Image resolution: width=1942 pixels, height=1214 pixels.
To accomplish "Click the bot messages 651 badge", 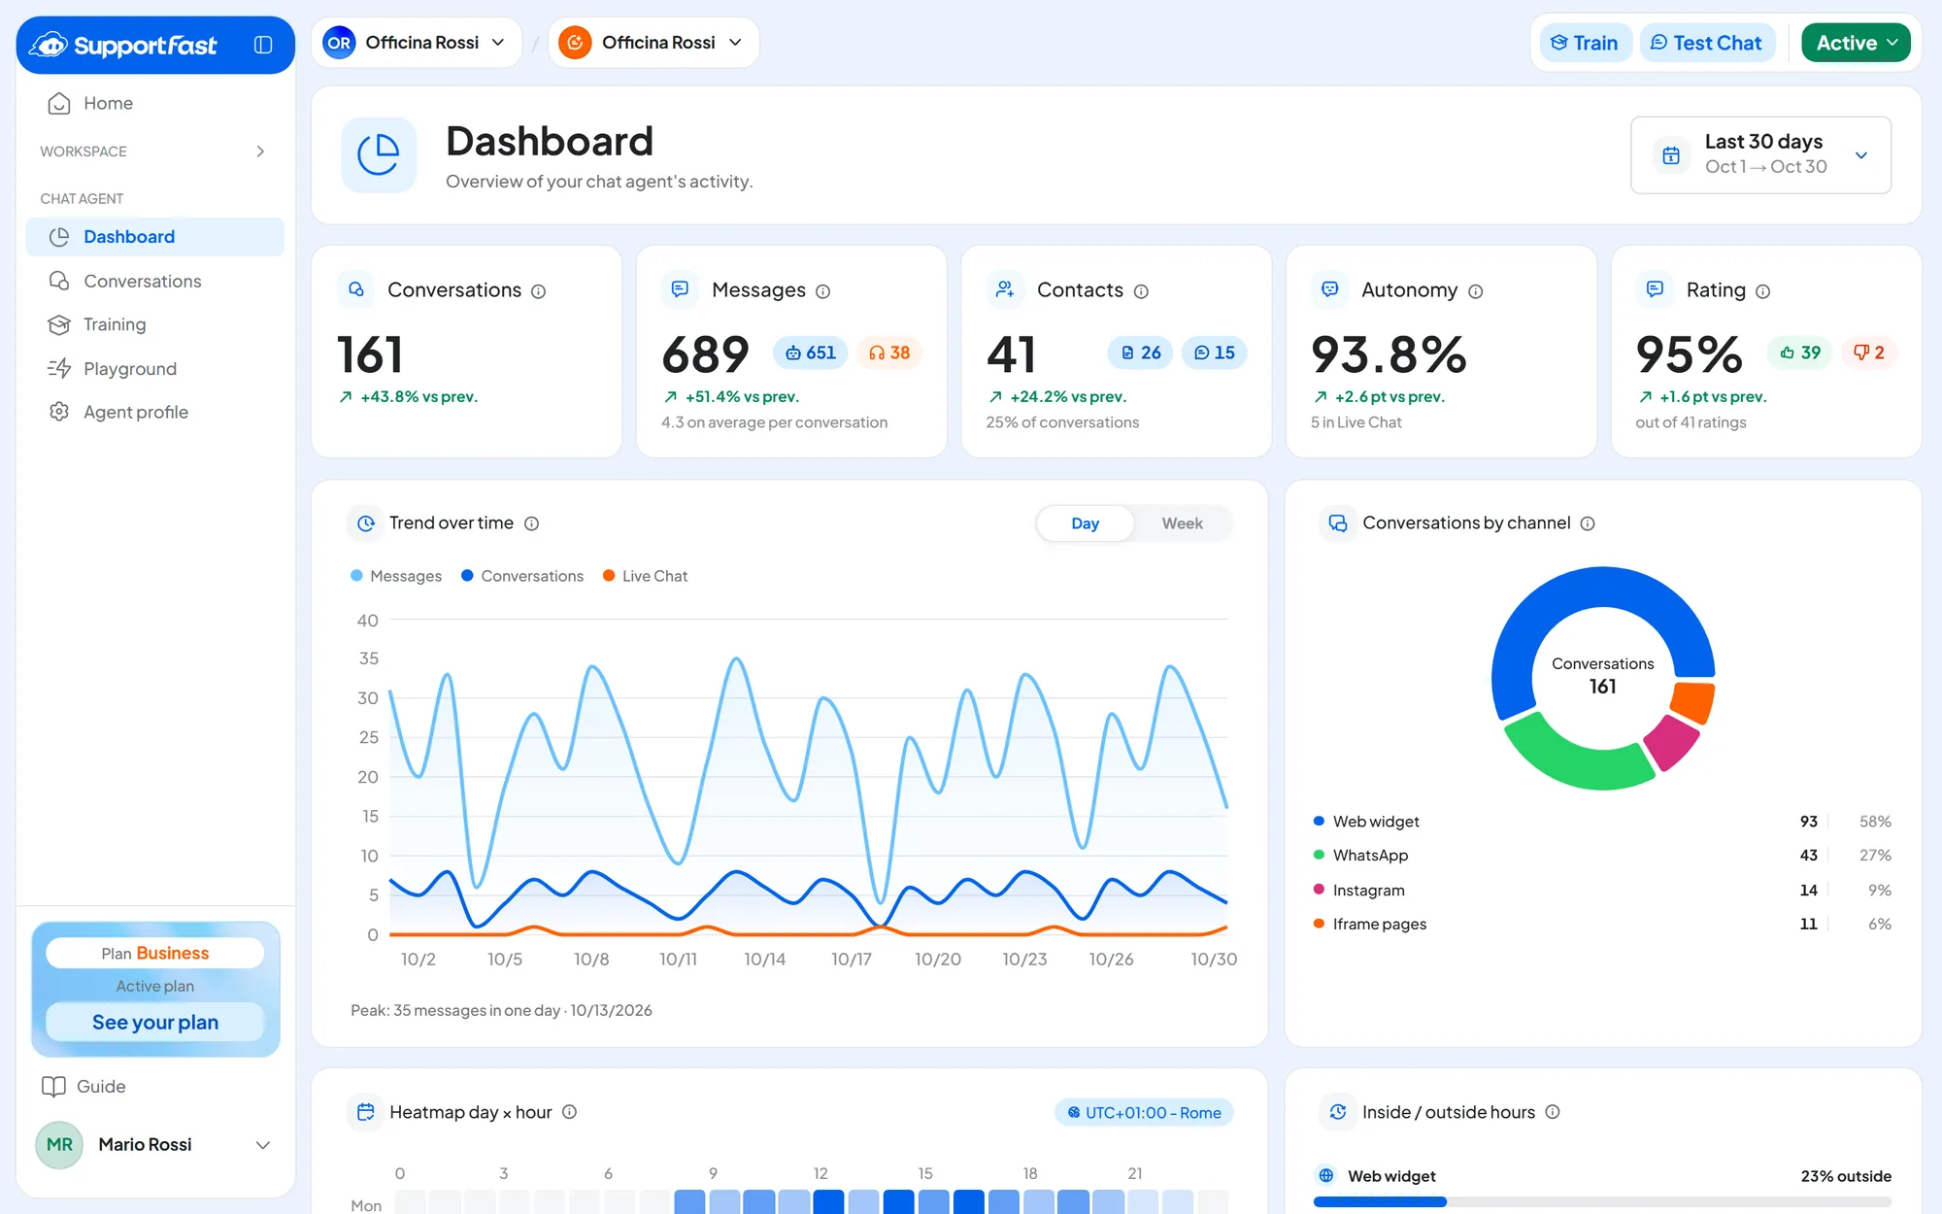I will [811, 353].
